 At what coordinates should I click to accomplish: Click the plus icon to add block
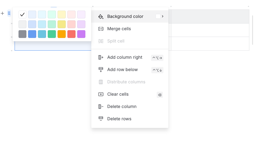(x=2, y=13)
